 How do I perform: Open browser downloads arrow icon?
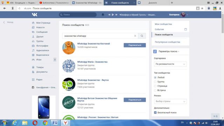pyautogui.click(x=220, y=8)
